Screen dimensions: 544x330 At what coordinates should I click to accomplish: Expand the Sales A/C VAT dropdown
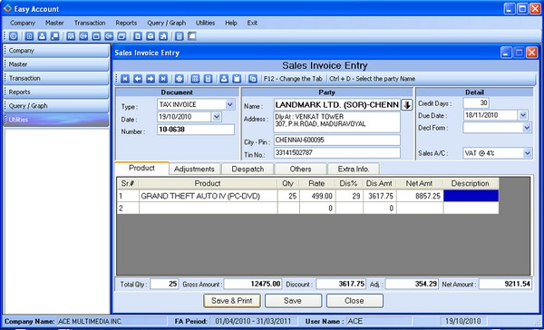[527, 153]
